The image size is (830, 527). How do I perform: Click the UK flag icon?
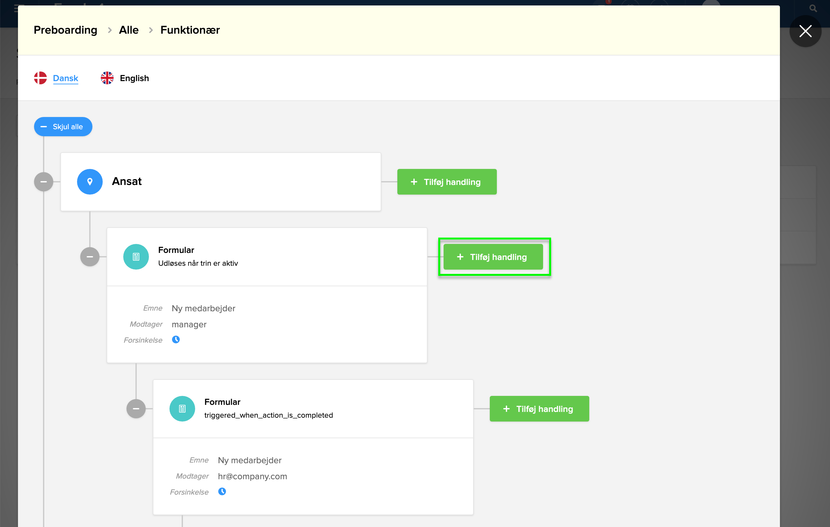click(x=107, y=78)
